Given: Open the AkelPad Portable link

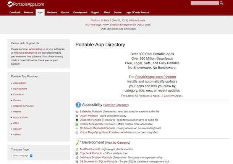Looking at the screenshot, I should pyautogui.click(x=90, y=149).
